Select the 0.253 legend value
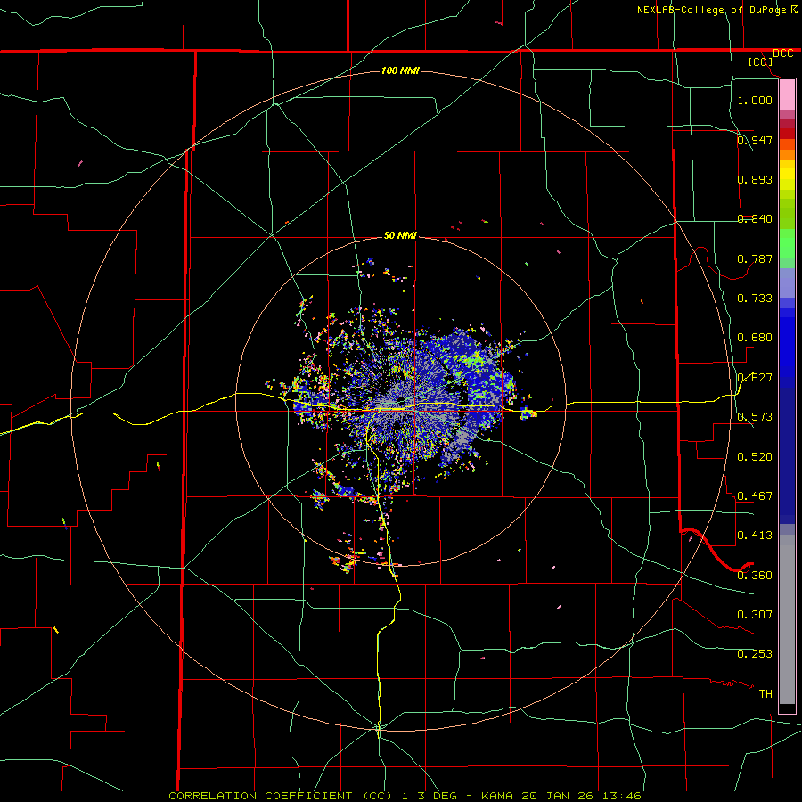This screenshot has width=802, height=802. (755, 654)
